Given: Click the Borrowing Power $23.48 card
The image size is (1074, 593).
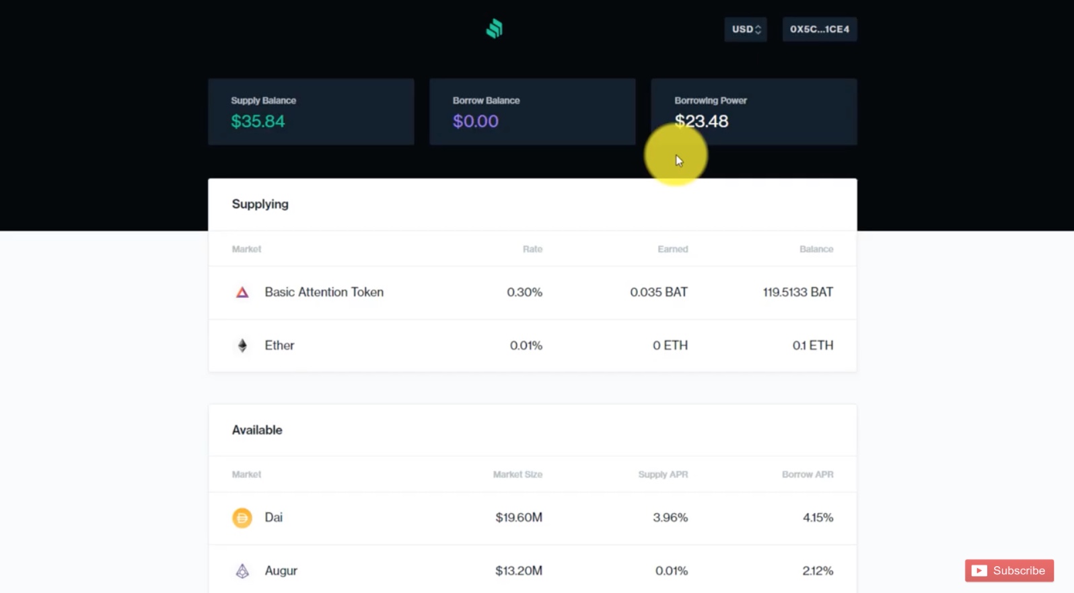Looking at the screenshot, I should click(x=754, y=112).
